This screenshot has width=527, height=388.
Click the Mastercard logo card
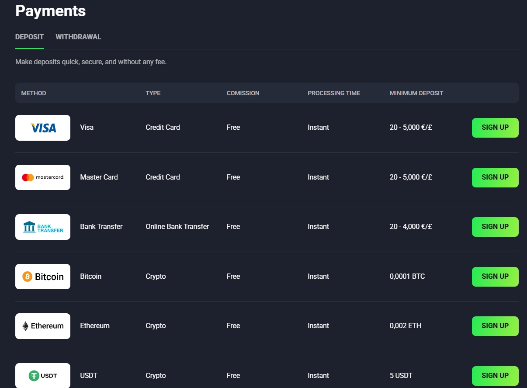43,177
